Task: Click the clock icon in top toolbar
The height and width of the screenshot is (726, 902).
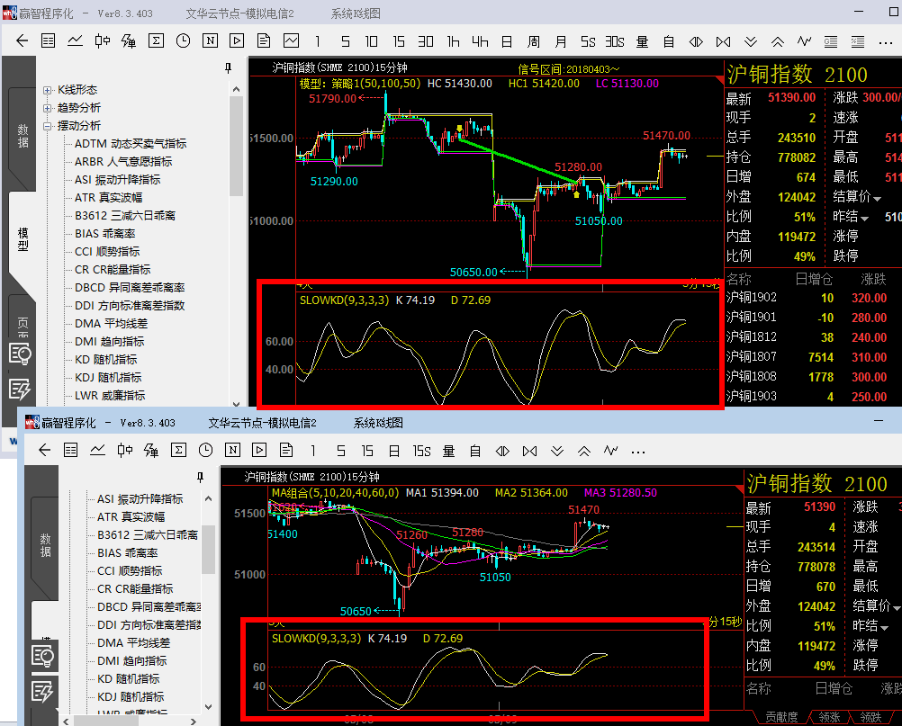Action: click(x=183, y=40)
